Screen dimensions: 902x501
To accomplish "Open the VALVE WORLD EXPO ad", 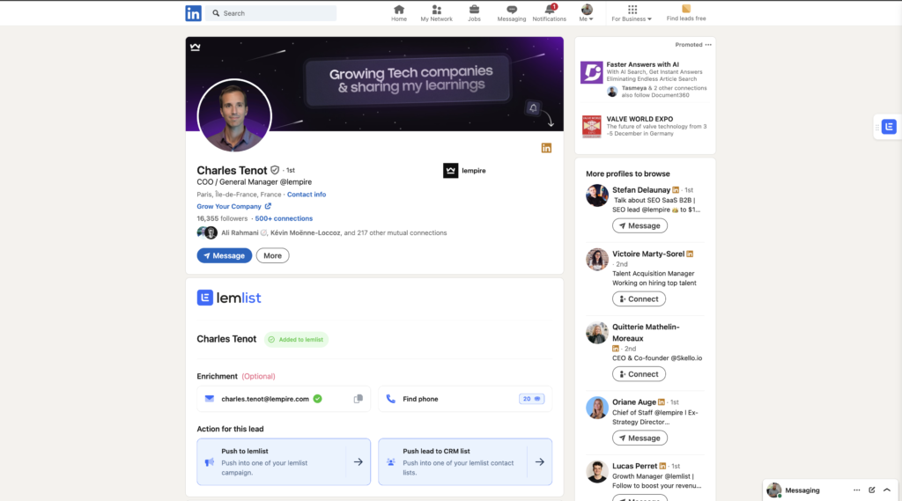I will tap(640, 119).
